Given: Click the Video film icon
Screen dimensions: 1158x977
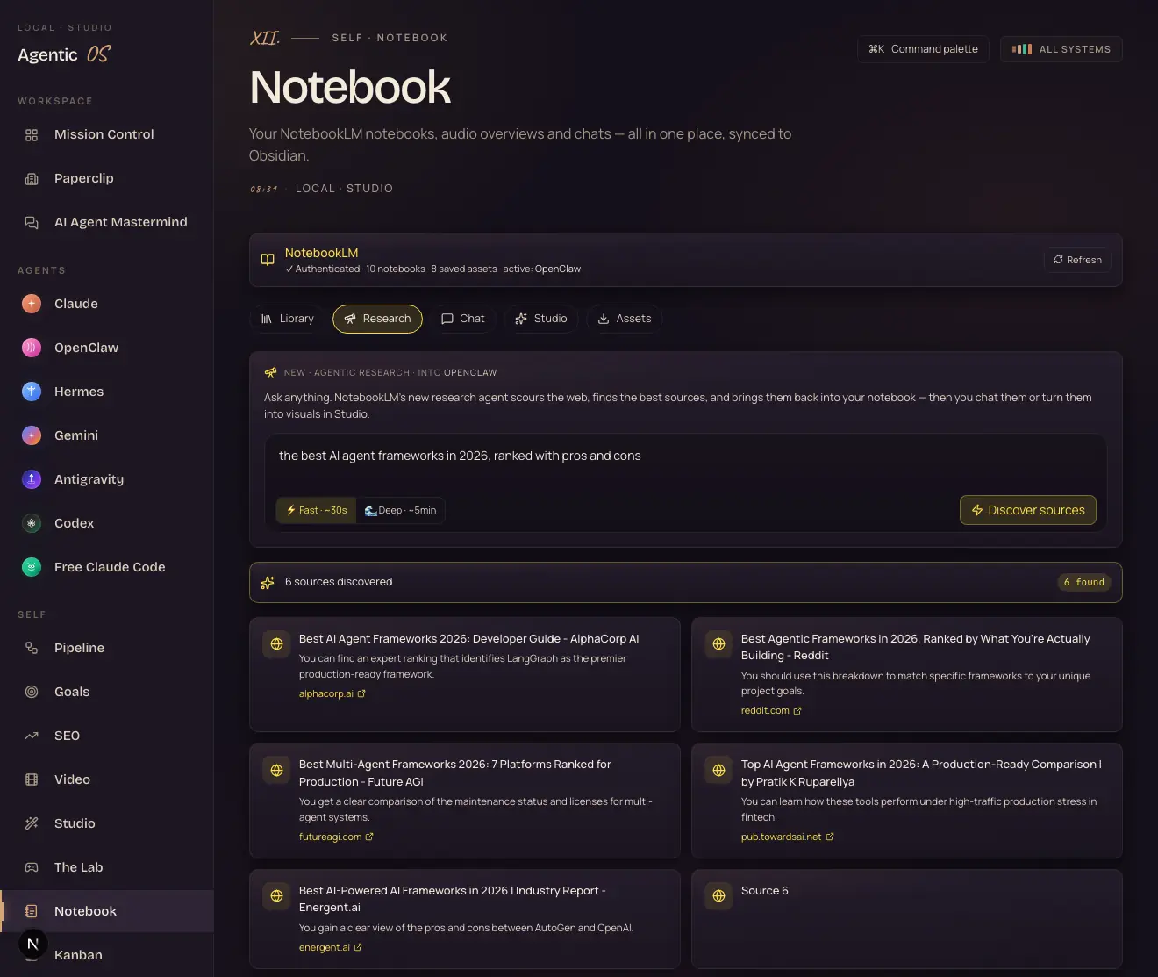Looking at the screenshot, I should pos(32,779).
